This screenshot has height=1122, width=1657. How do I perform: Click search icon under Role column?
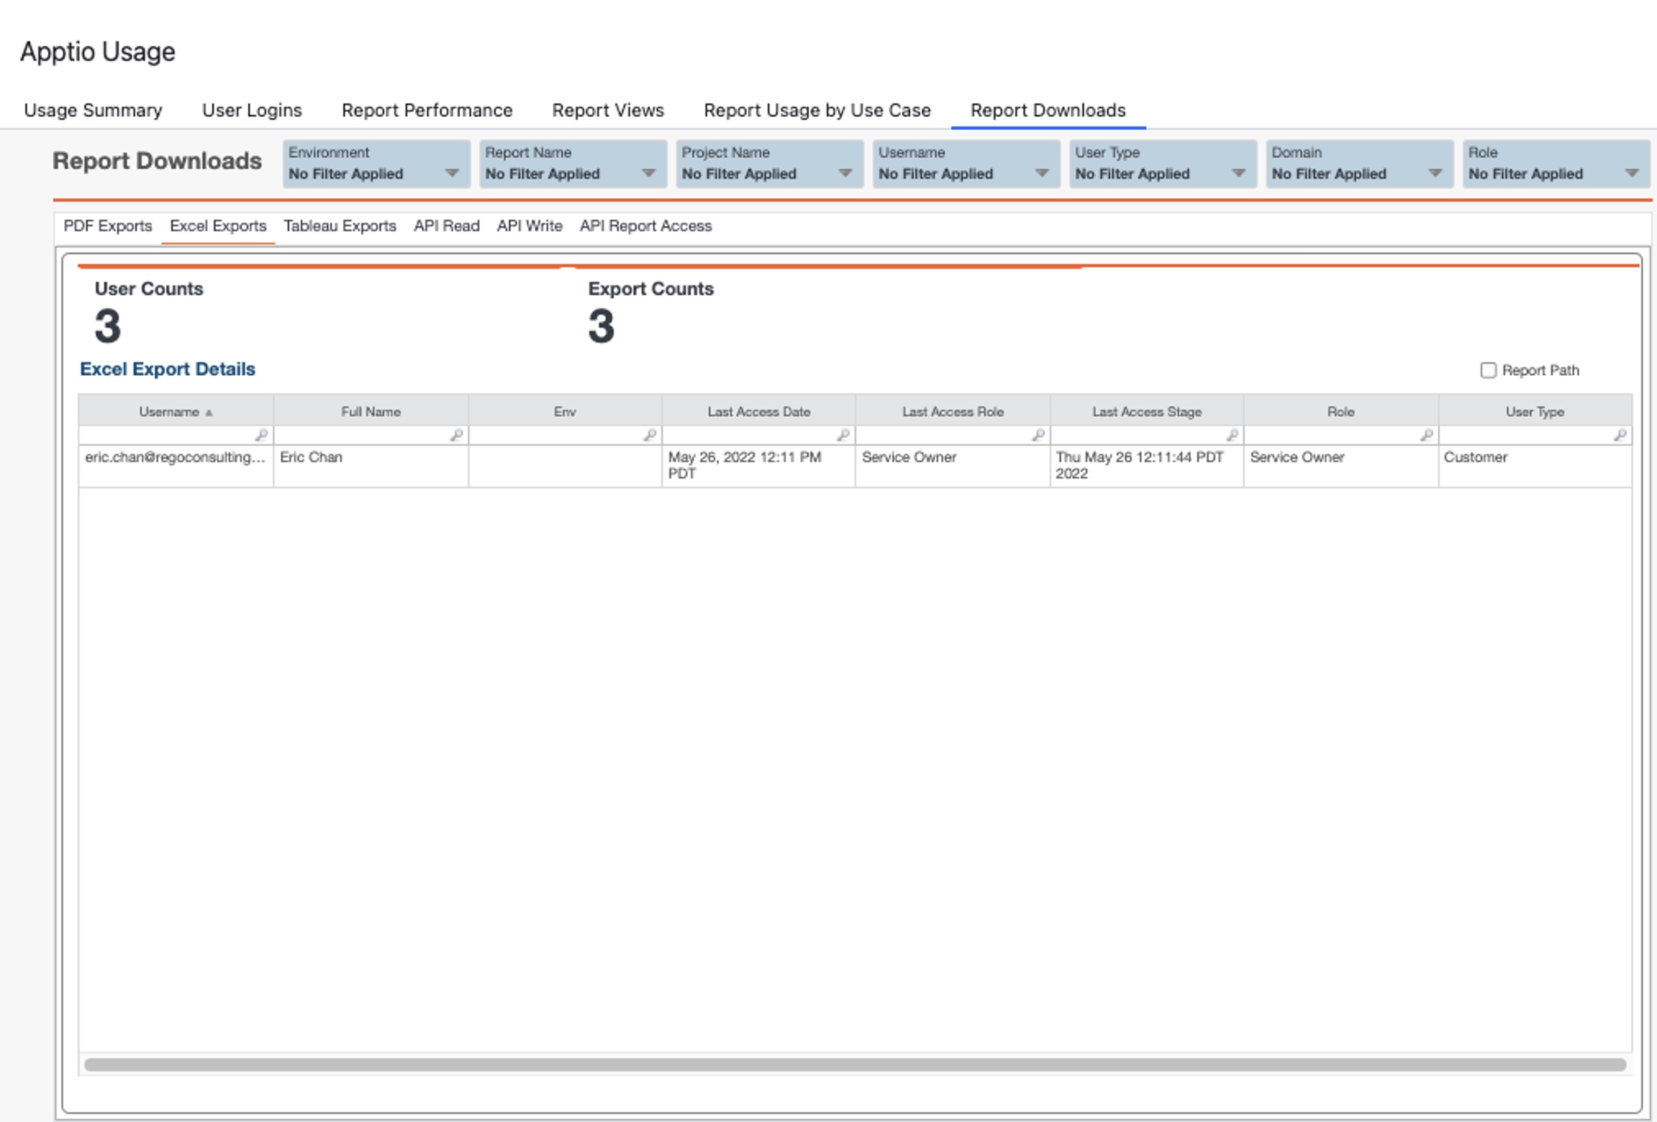pos(1427,435)
